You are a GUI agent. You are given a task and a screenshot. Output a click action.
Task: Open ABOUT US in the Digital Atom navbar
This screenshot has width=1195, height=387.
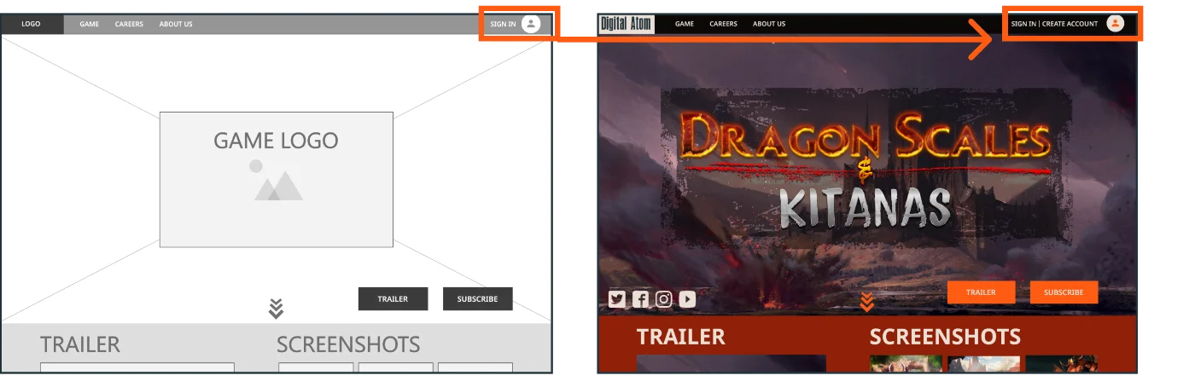769,24
